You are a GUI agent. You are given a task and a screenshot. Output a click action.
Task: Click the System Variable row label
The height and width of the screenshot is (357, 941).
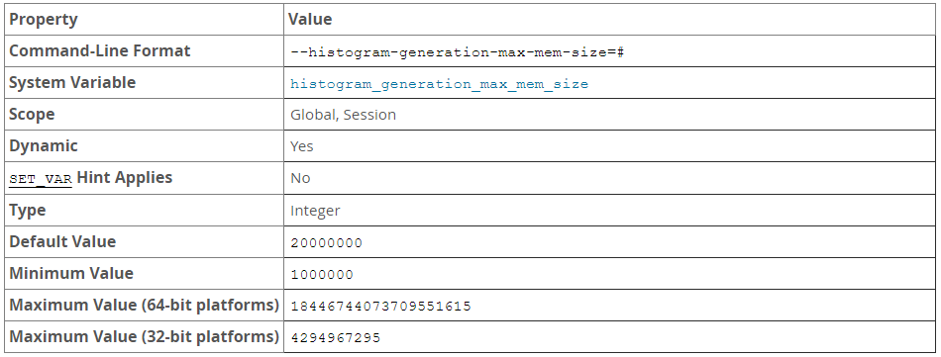coord(72,83)
